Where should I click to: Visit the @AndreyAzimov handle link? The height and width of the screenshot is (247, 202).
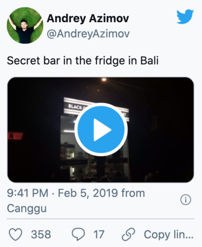point(88,34)
